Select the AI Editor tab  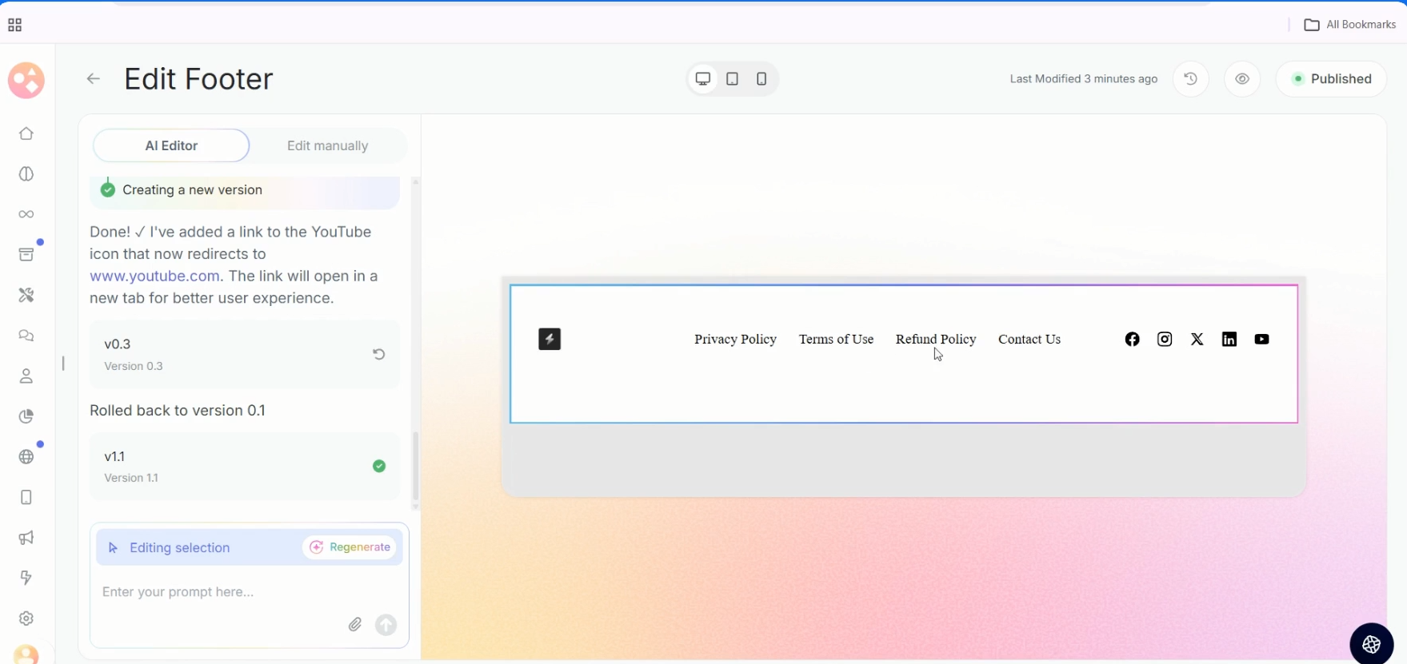pos(171,145)
